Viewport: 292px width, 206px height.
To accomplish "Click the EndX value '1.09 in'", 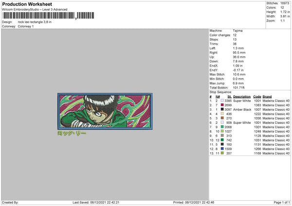I will pyautogui.click(x=237, y=66).
